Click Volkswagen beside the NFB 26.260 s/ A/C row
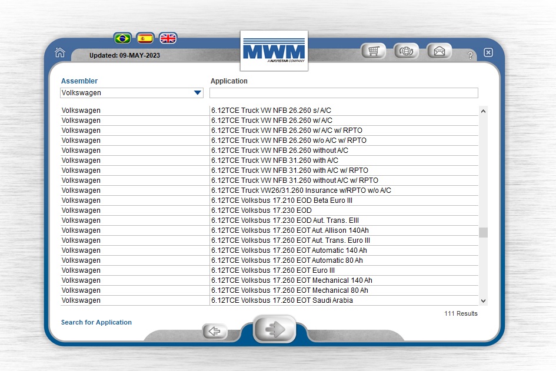The height and width of the screenshot is (371, 556). pyautogui.click(x=81, y=111)
